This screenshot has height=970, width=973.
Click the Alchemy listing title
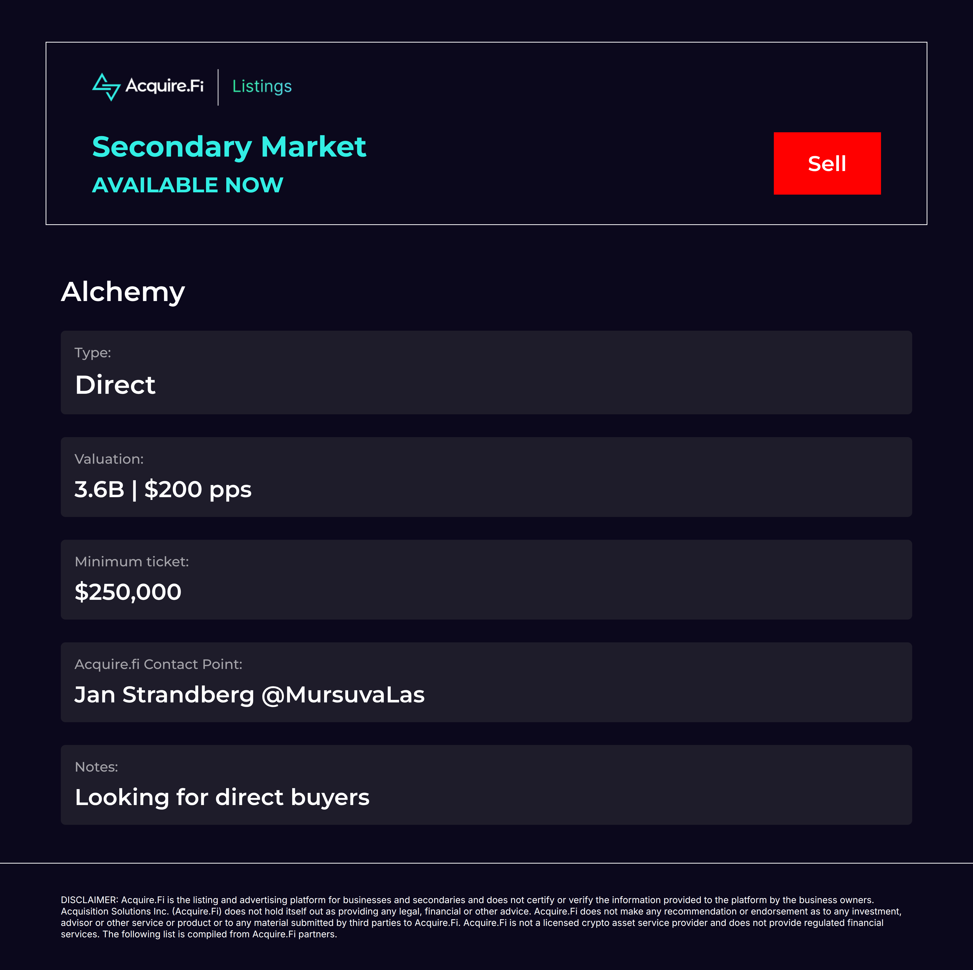click(123, 292)
